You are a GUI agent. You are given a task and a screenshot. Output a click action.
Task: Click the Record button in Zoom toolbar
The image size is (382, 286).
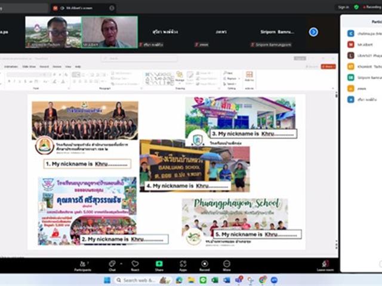tap(204, 264)
